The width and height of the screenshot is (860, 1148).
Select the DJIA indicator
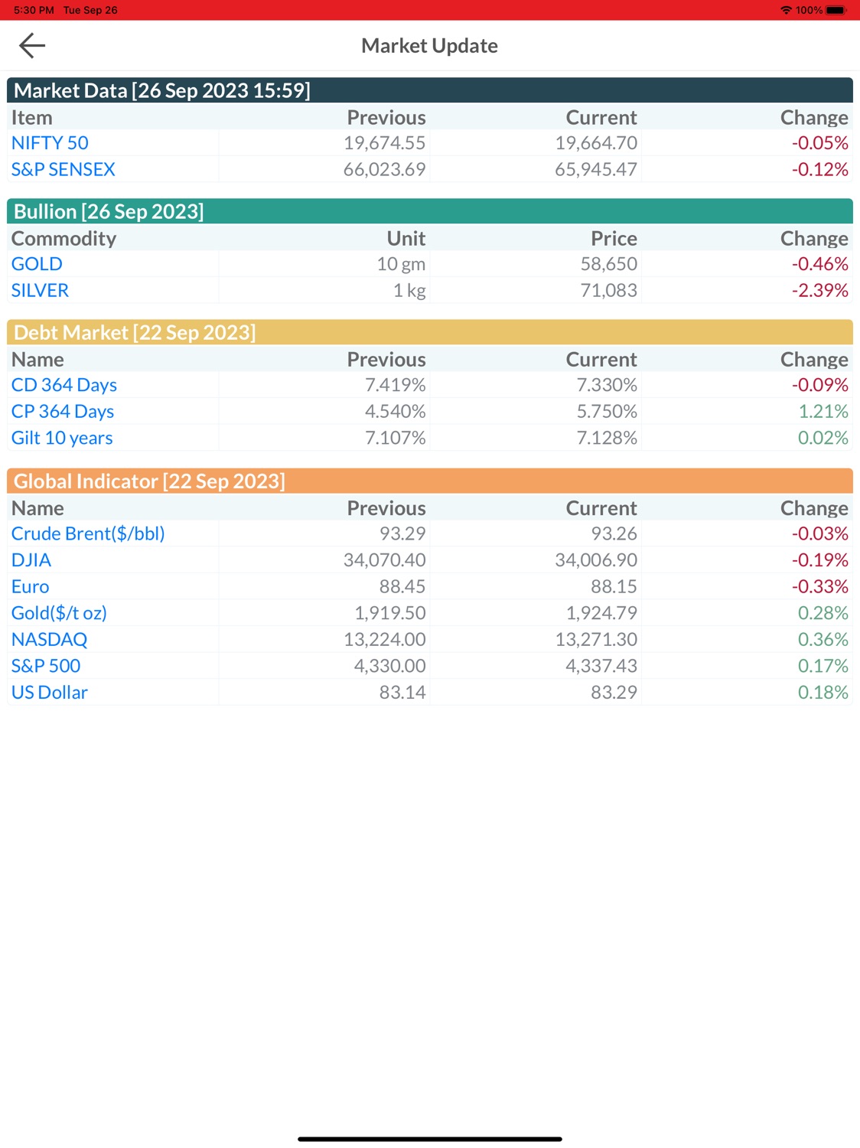(31, 560)
